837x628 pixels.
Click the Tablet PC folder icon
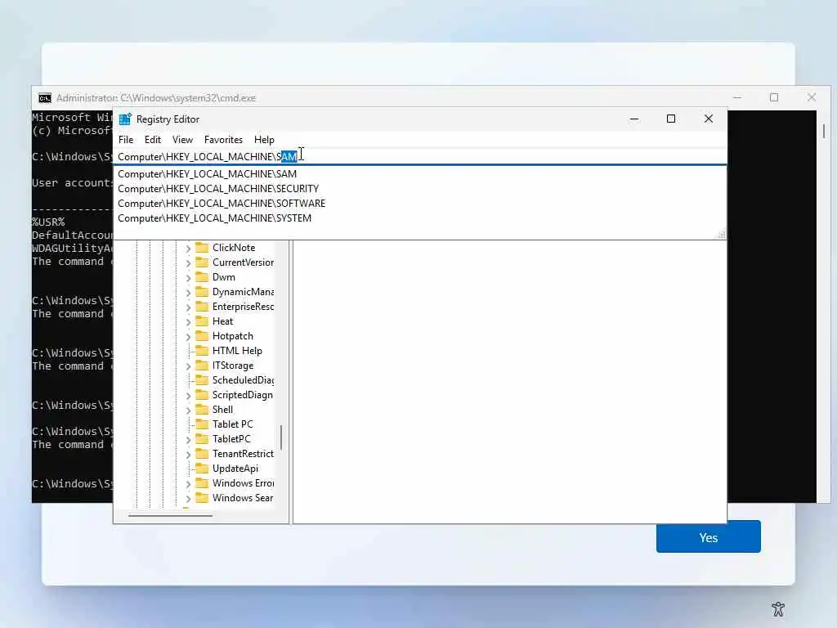click(202, 424)
